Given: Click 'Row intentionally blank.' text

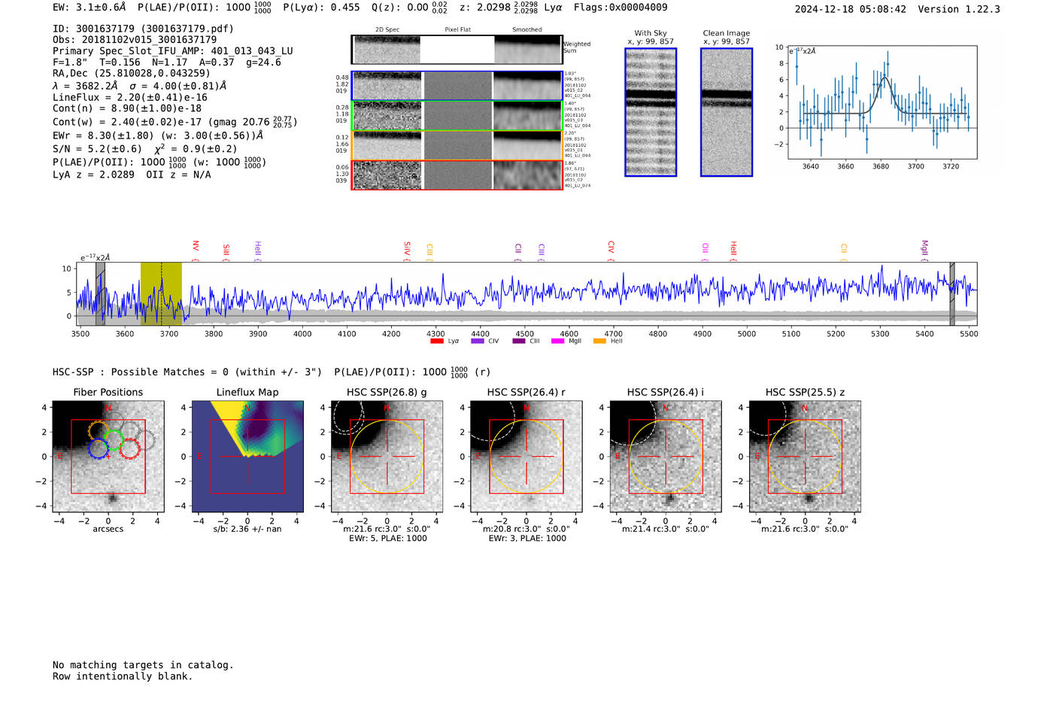Looking at the screenshot, I should [x=123, y=676].
